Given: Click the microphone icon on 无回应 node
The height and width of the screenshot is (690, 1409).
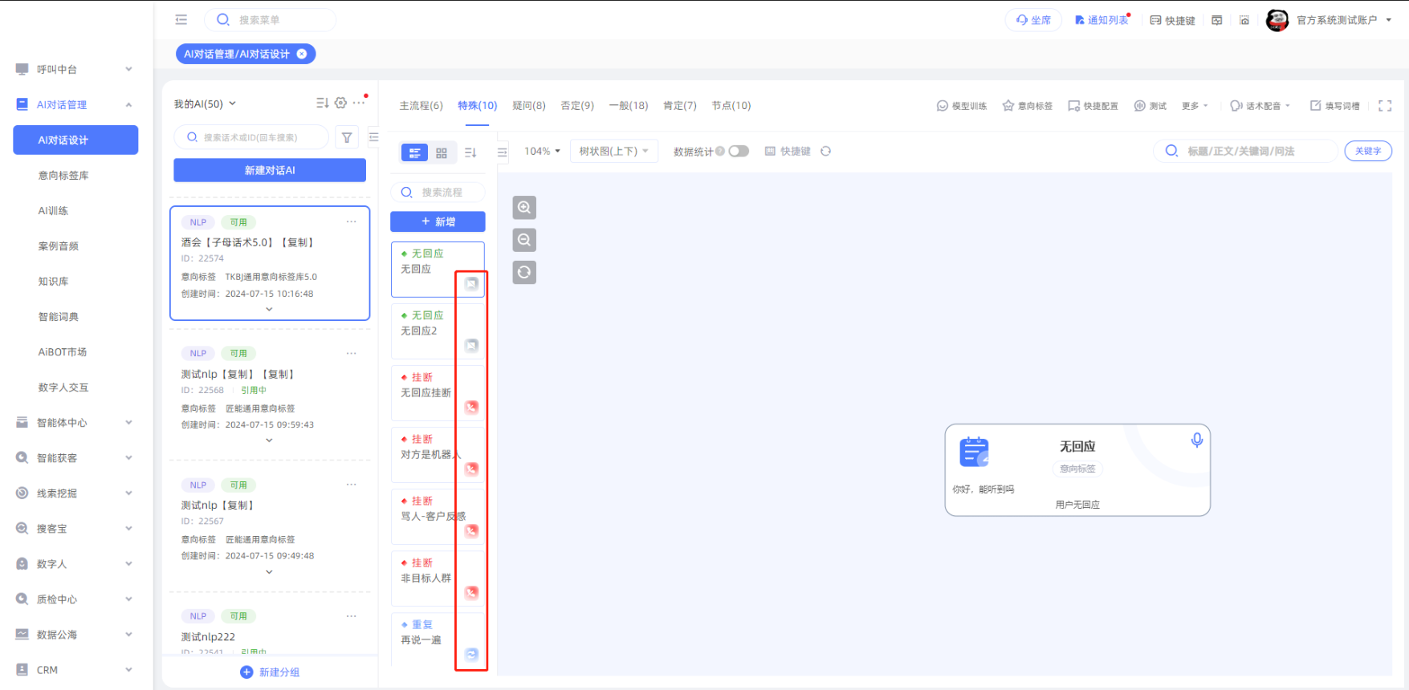Looking at the screenshot, I should [x=1196, y=440].
